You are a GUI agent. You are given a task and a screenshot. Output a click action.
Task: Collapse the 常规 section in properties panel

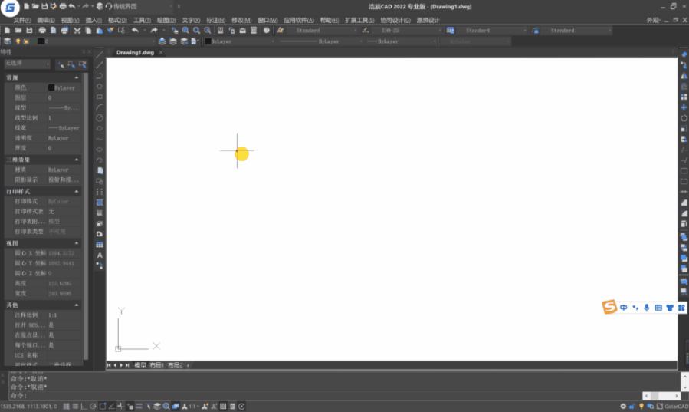pos(77,77)
